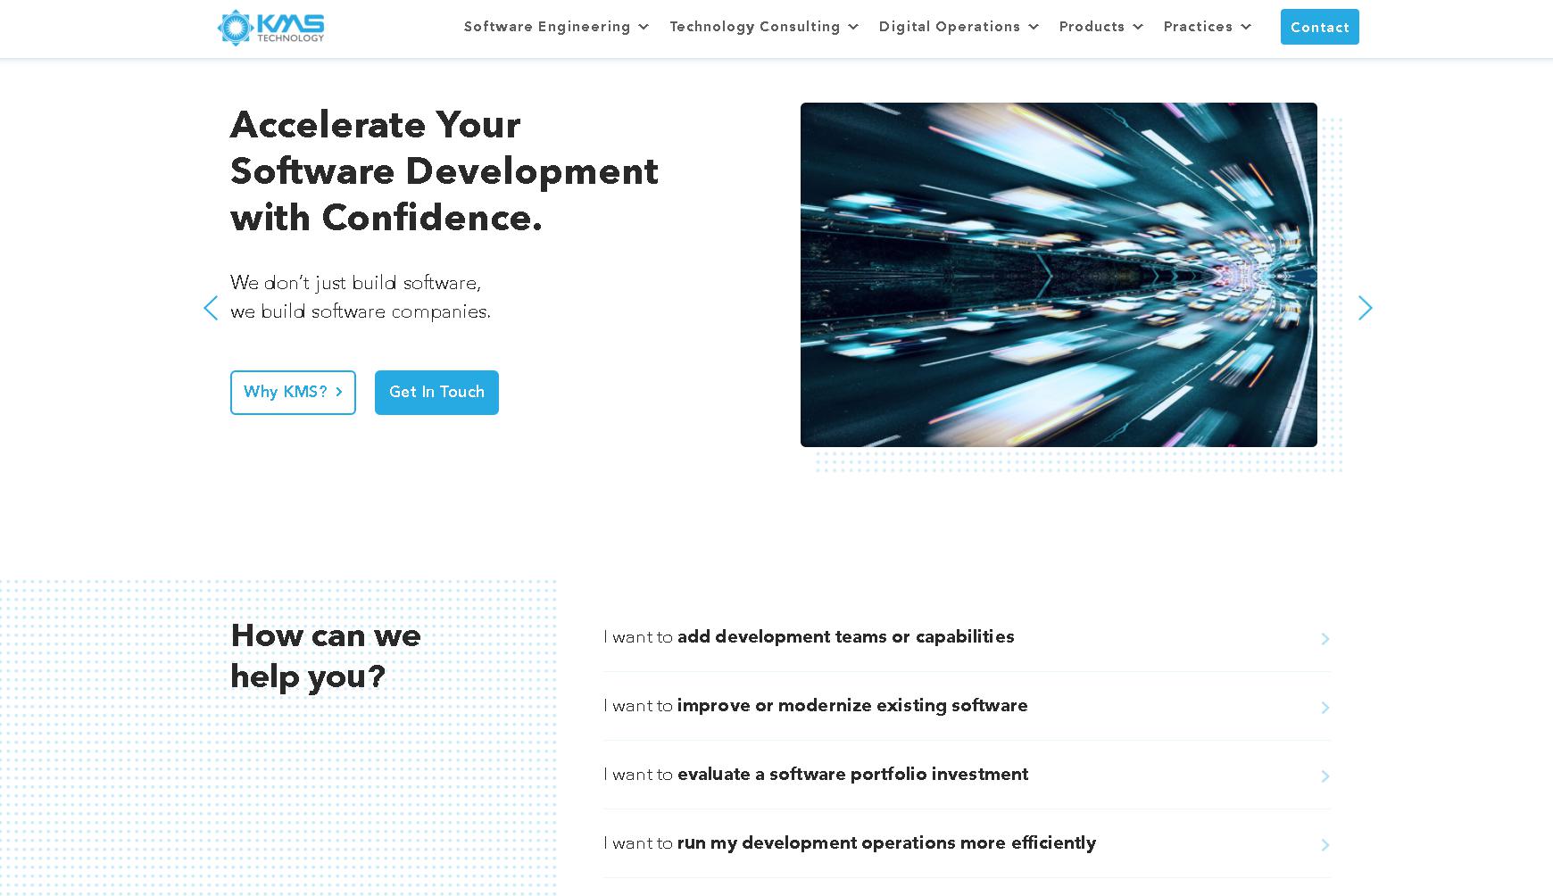The width and height of the screenshot is (1553, 896).
Task: Expand Products chevron
Action: (1138, 28)
